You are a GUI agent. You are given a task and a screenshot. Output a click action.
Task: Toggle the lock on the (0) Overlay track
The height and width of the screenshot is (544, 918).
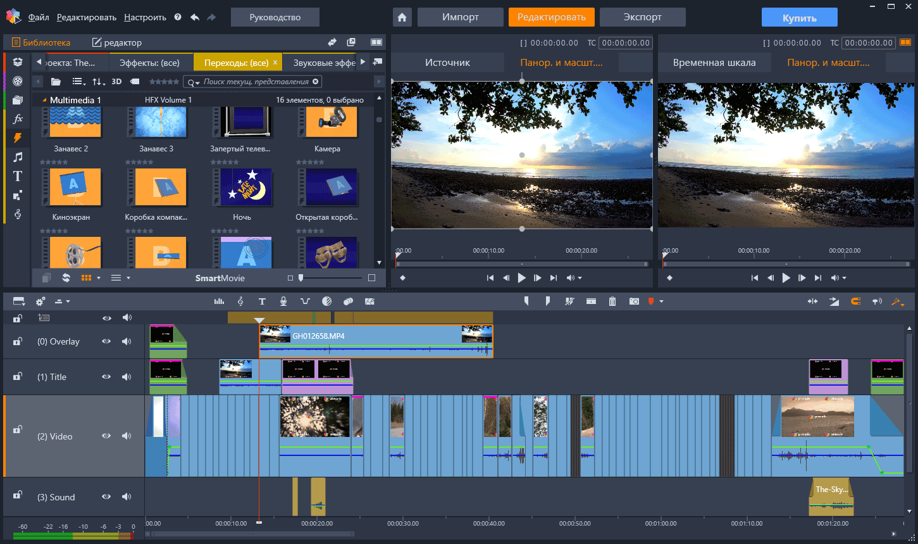pyautogui.click(x=17, y=341)
